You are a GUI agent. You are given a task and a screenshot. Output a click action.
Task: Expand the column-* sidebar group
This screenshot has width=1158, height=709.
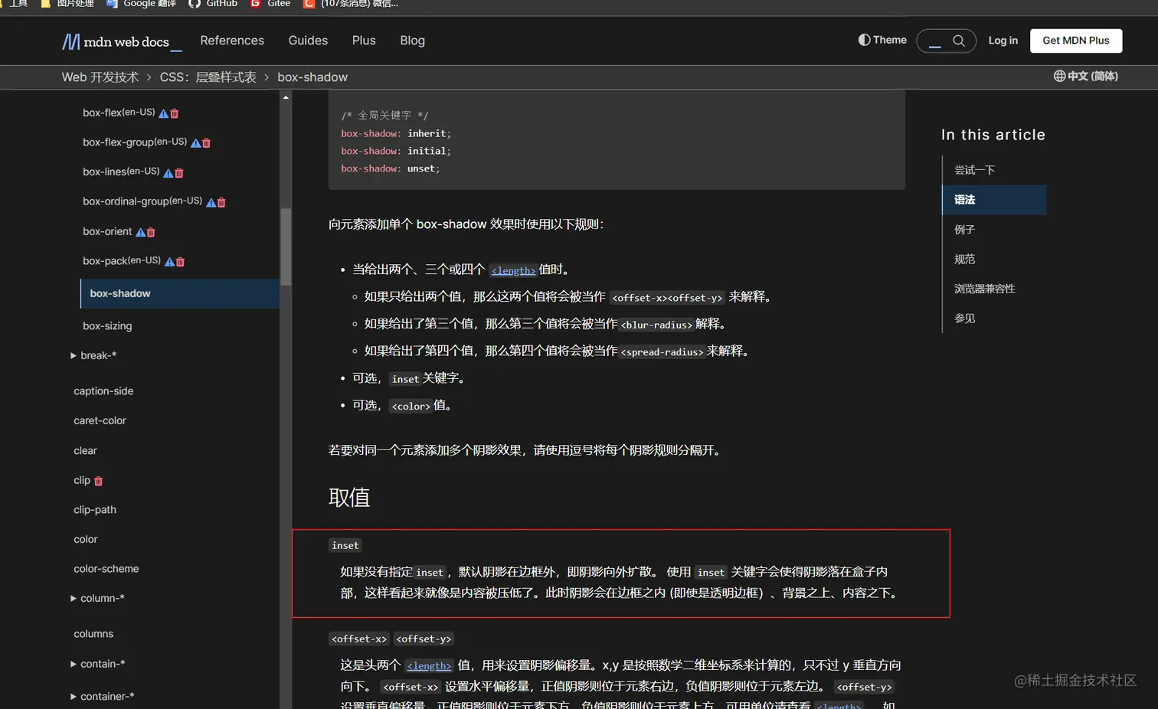pyautogui.click(x=74, y=598)
